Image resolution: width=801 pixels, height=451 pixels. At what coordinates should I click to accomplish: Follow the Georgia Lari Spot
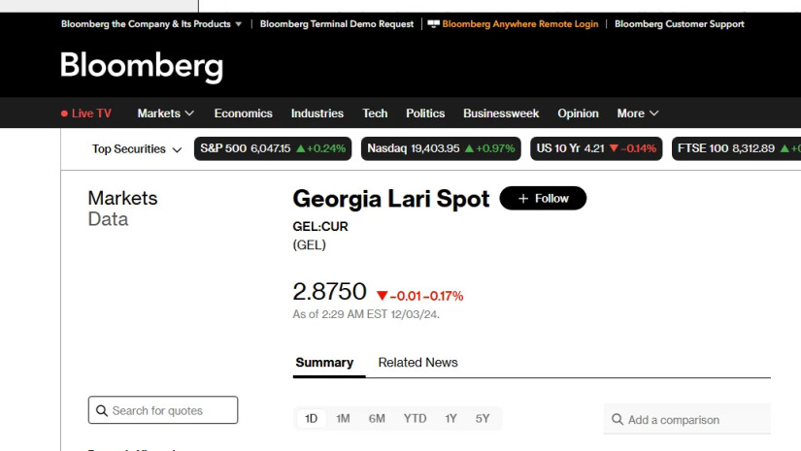[543, 199]
